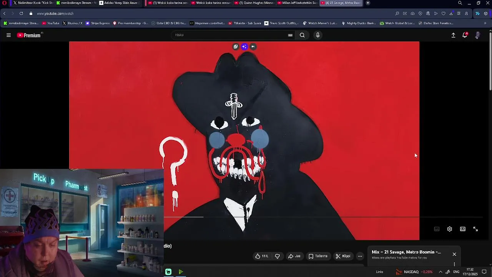Screen dimensions: 492x277
Task: Close the Mix playlist panel
Action: [x=454, y=254]
